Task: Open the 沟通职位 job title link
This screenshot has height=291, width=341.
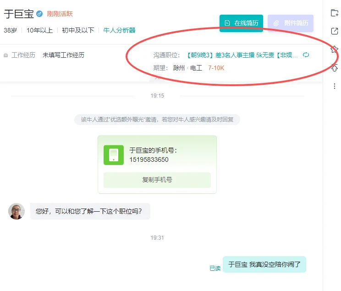Action: (242, 55)
